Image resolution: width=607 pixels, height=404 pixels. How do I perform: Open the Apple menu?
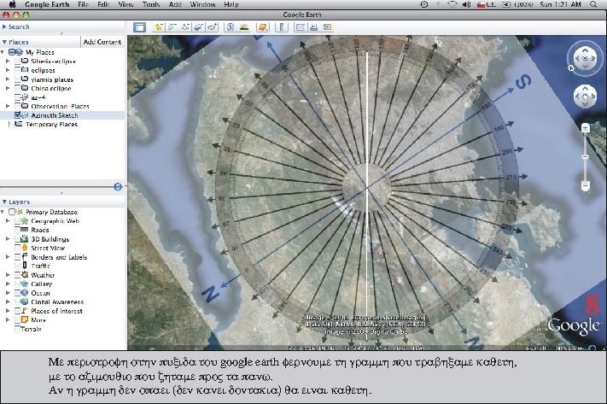click(13, 4)
